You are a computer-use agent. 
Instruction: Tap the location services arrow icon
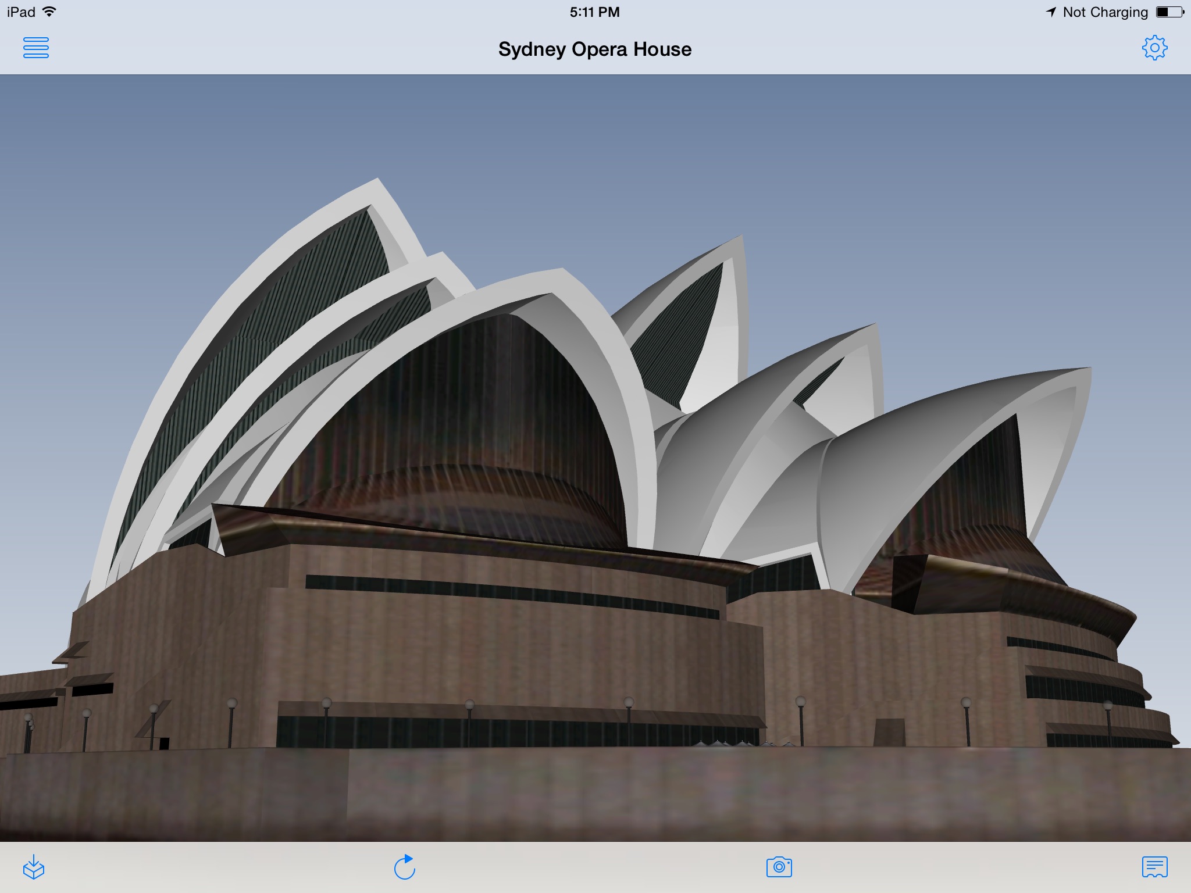click(x=1050, y=12)
